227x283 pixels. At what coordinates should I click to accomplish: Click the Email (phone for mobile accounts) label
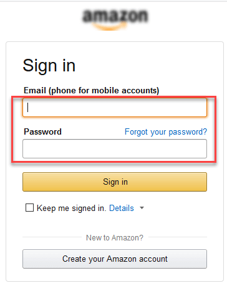(x=92, y=90)
